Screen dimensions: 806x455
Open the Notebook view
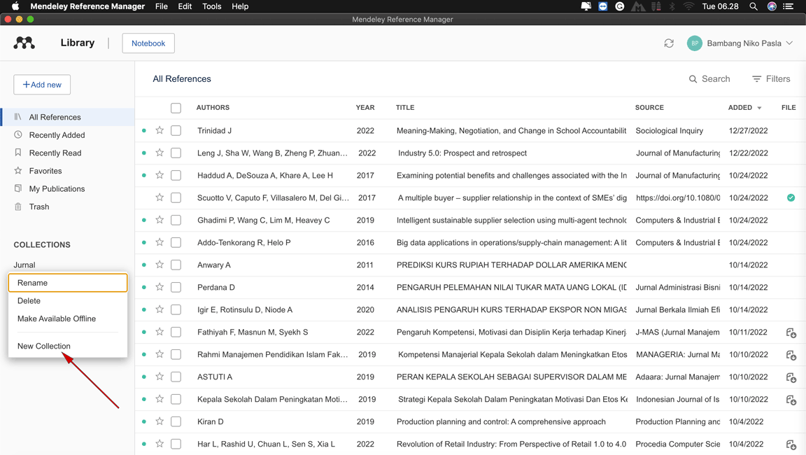pyautogui.click(x=148, y=43)
